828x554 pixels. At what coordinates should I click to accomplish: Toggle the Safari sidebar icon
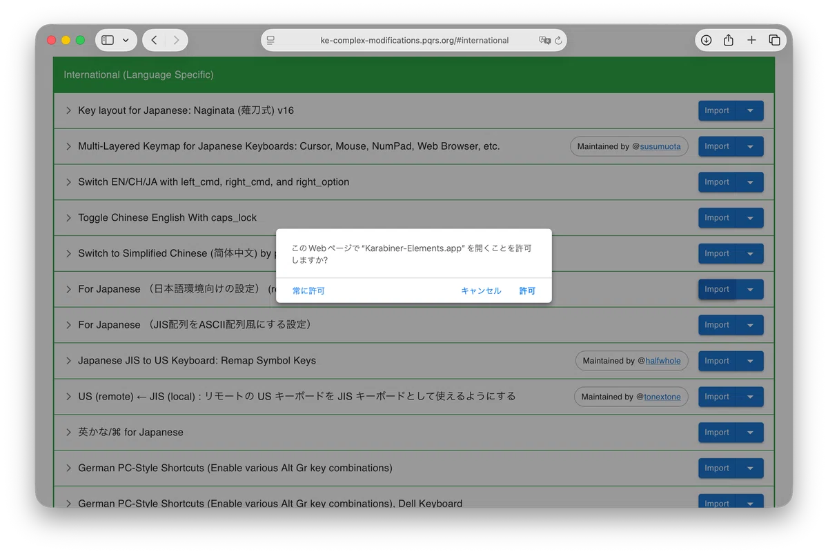(108, 40)
